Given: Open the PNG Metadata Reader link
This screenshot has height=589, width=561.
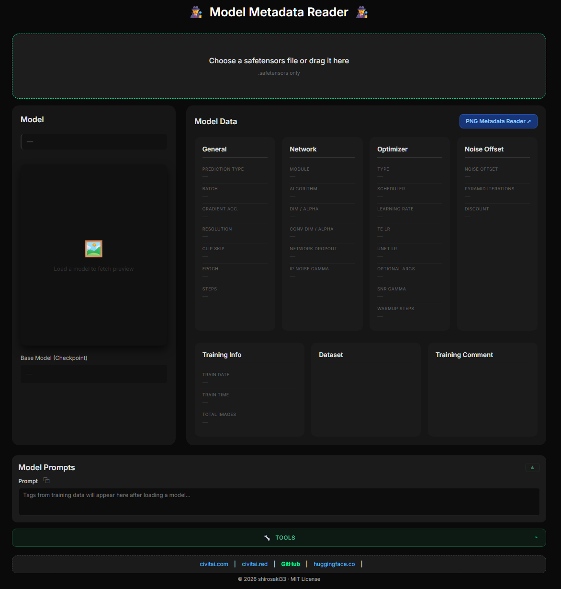Looking at the screenshot, I should [498, 121].
